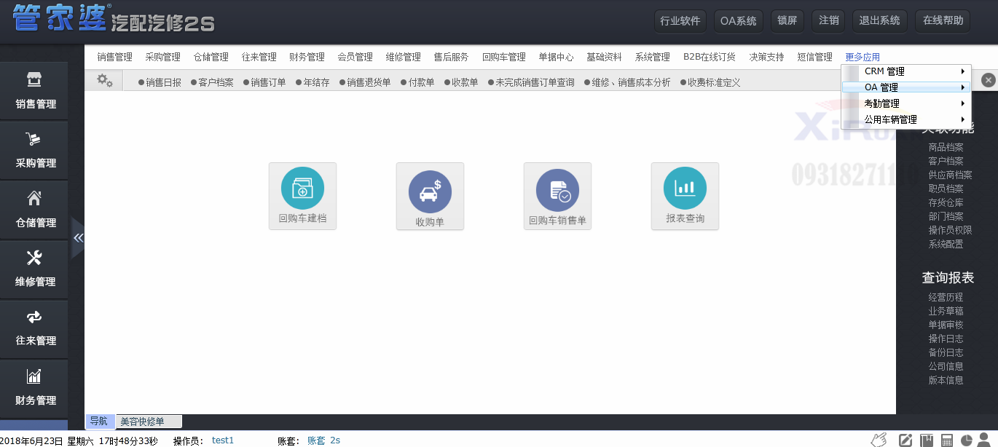This screenshot has height=447, width=998.
Task: Open 维修管理 wrench sidebar item
Action: pyautogui.click(x=35, y=269)
